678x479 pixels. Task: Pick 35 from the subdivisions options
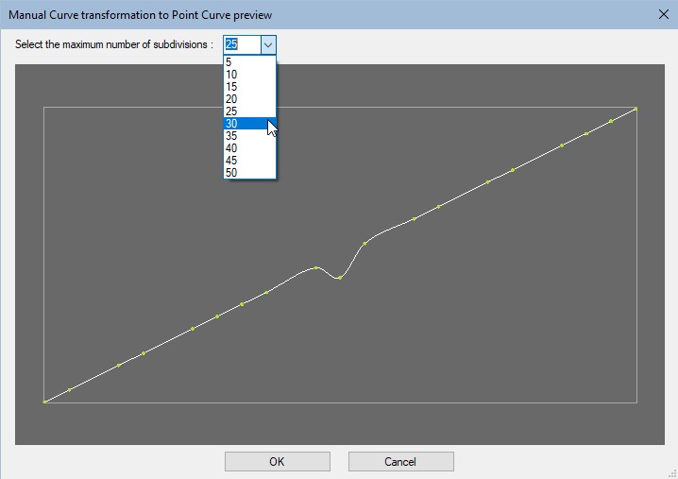(x=249, y=136)
